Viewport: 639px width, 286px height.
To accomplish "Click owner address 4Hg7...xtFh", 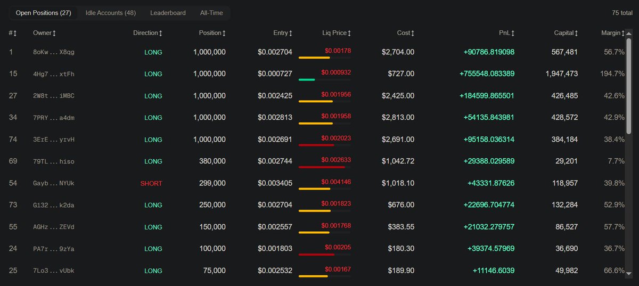I will point(54,74).
